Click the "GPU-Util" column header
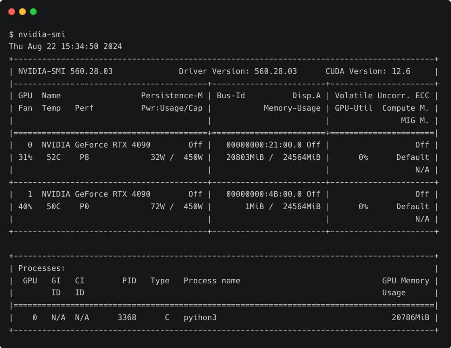This screenshot has width=451, height=348. click(354, 108)
